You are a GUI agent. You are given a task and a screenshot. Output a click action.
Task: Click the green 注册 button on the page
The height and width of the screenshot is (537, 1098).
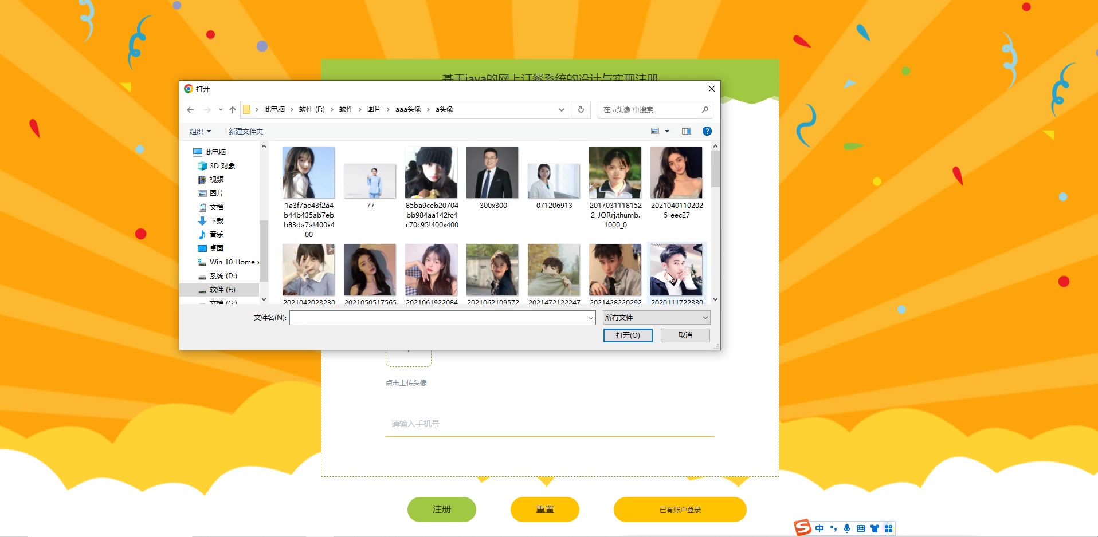pos(442,510)
